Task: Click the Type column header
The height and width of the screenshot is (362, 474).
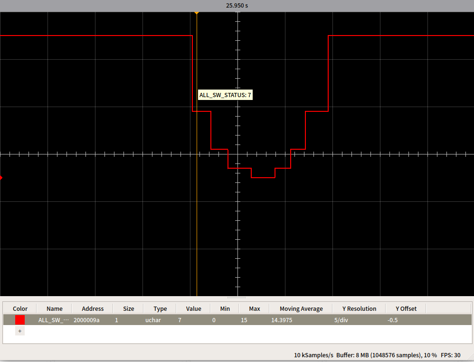Action: click(x=160, y=308)
